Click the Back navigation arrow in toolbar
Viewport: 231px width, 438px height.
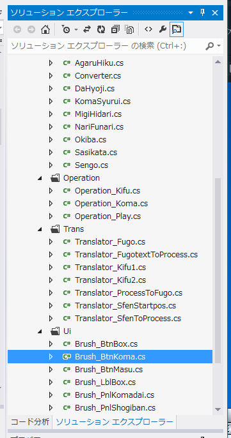coord(17,29)
